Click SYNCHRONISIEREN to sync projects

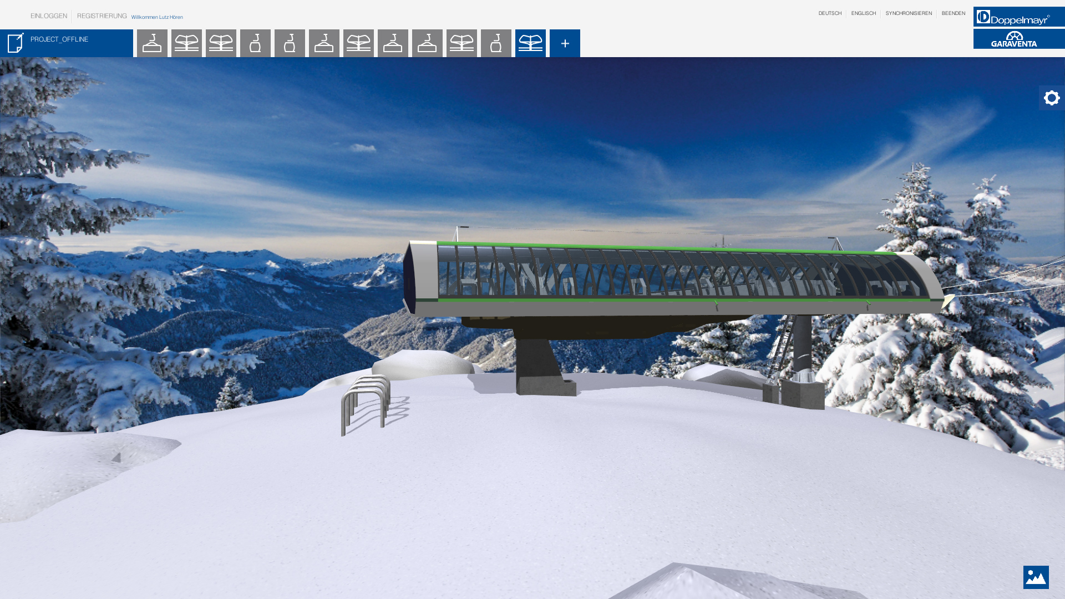(909, 13)
